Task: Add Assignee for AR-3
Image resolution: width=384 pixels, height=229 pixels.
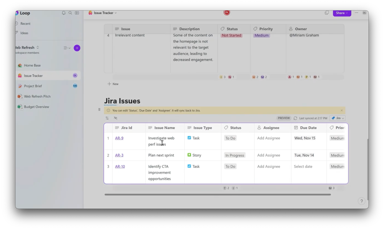Action: [x=268, y=155]
